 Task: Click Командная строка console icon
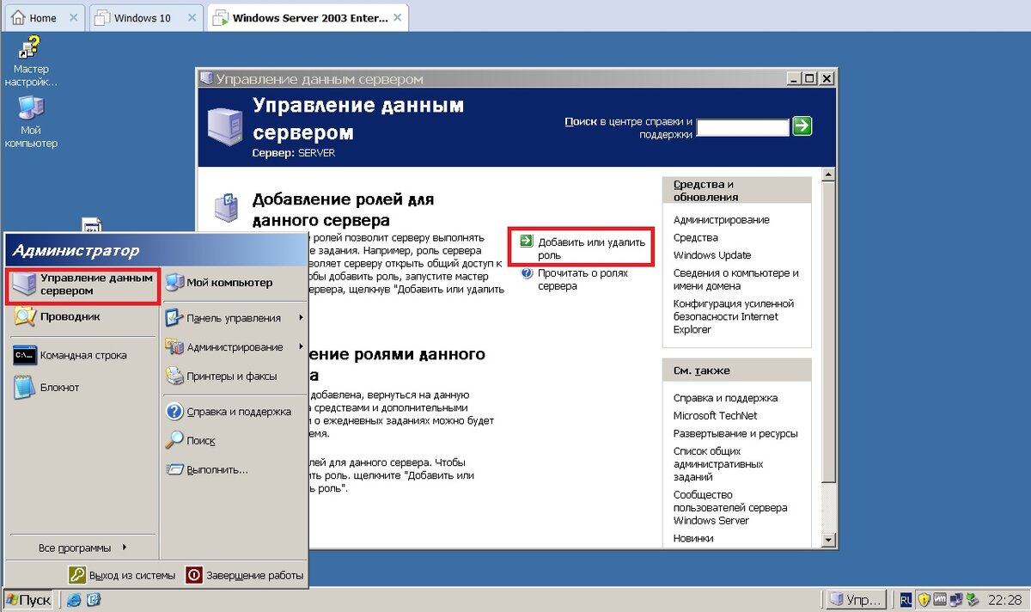25,355
